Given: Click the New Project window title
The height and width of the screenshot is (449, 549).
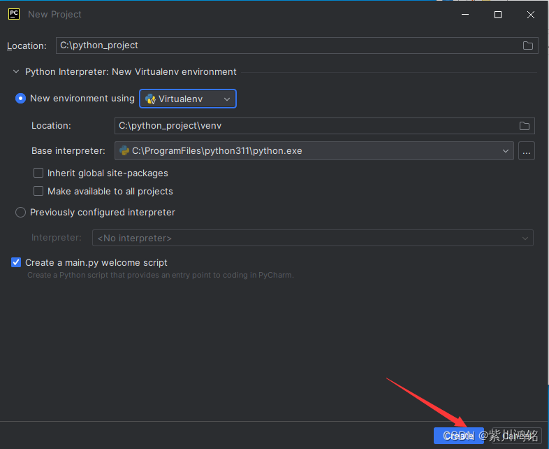Looking at the screenshot, I should [x=54, y=15].
